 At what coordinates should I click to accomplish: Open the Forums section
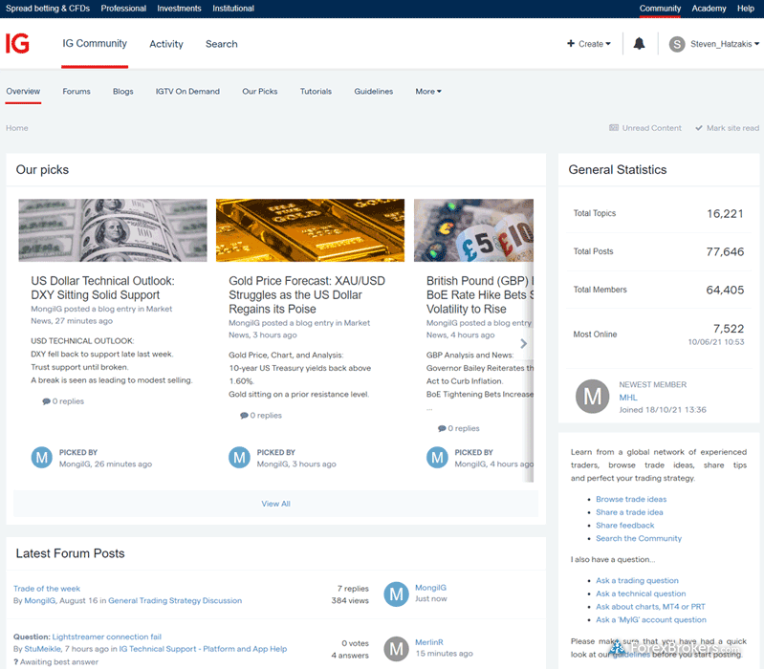[76, 92]
